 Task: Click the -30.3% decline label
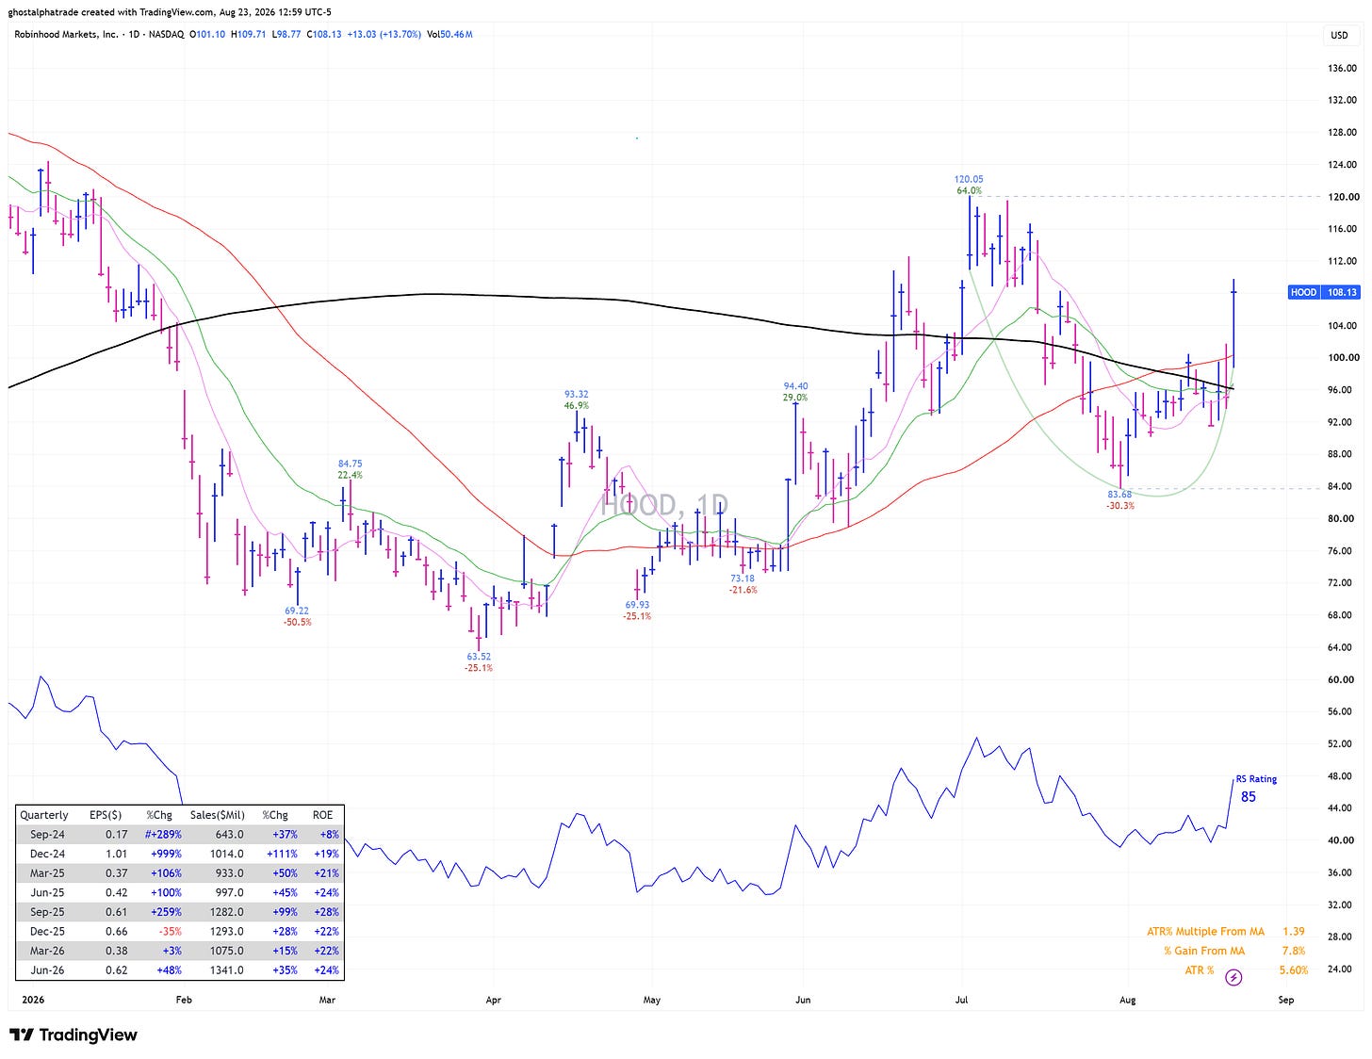pyautogui.click(x=1120, y=506)
